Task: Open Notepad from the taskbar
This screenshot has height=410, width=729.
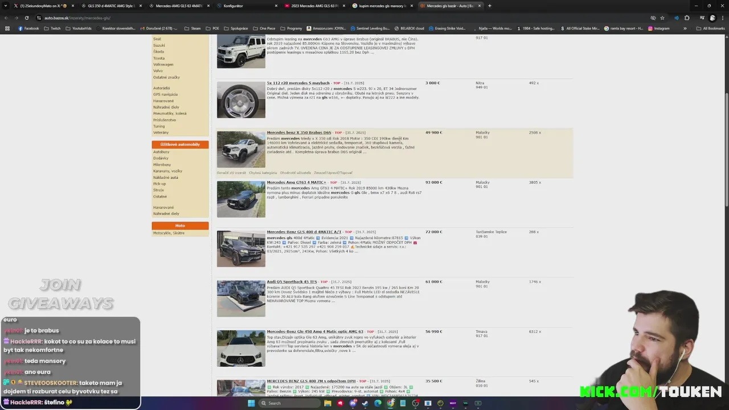Action: 403,403
